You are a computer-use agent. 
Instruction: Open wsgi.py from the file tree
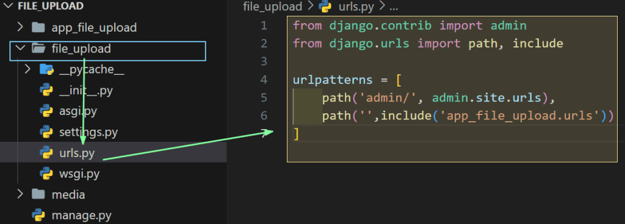79,173
